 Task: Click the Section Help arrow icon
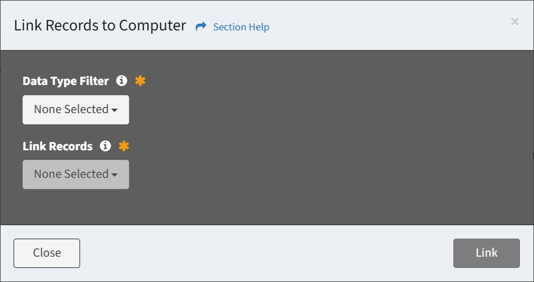(x=201, y=26)
